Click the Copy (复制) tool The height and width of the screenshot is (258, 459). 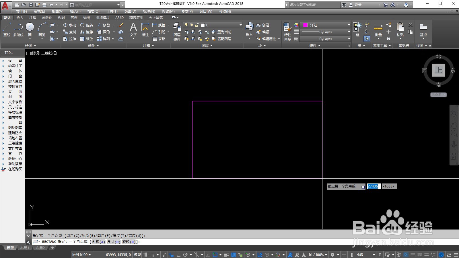(70, 32)
